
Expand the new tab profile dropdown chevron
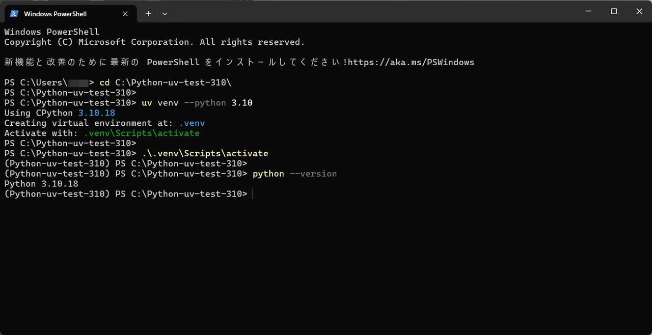click(165, 14)
